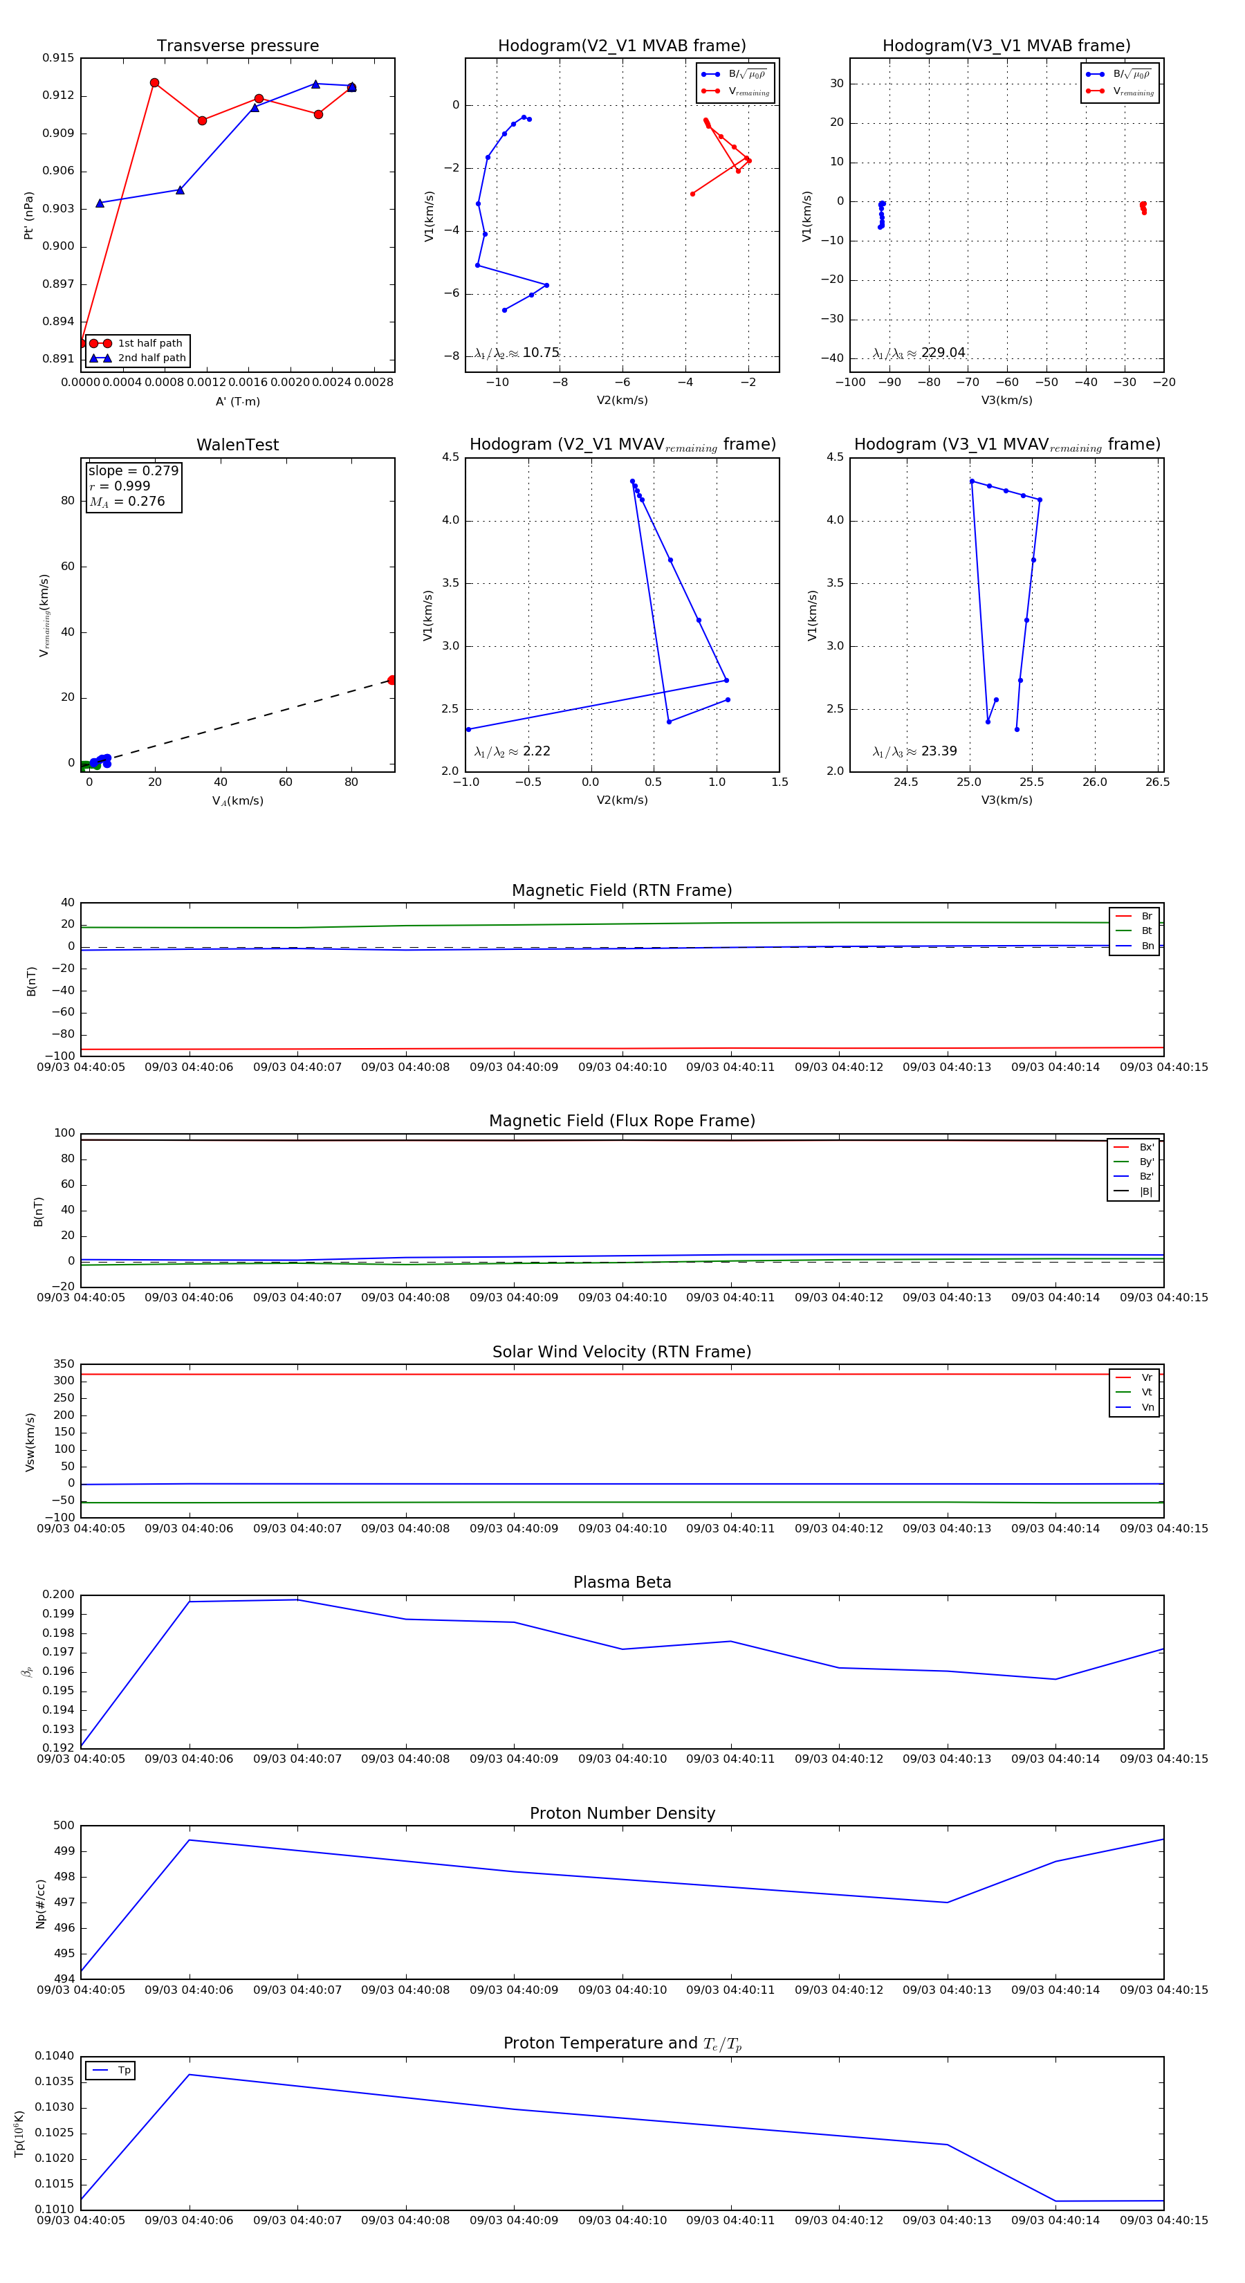Select 'slope = 0.279' in WalenTest box

tap(133, 470)
